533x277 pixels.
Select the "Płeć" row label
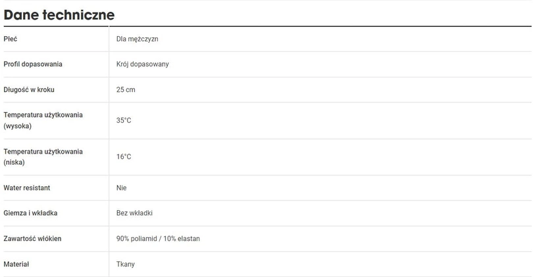coord(11,39)
